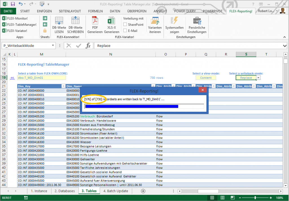This screenshot has width=289, height=201.
Task: Click the << navigation link
Action: click(x=12, y=77)
